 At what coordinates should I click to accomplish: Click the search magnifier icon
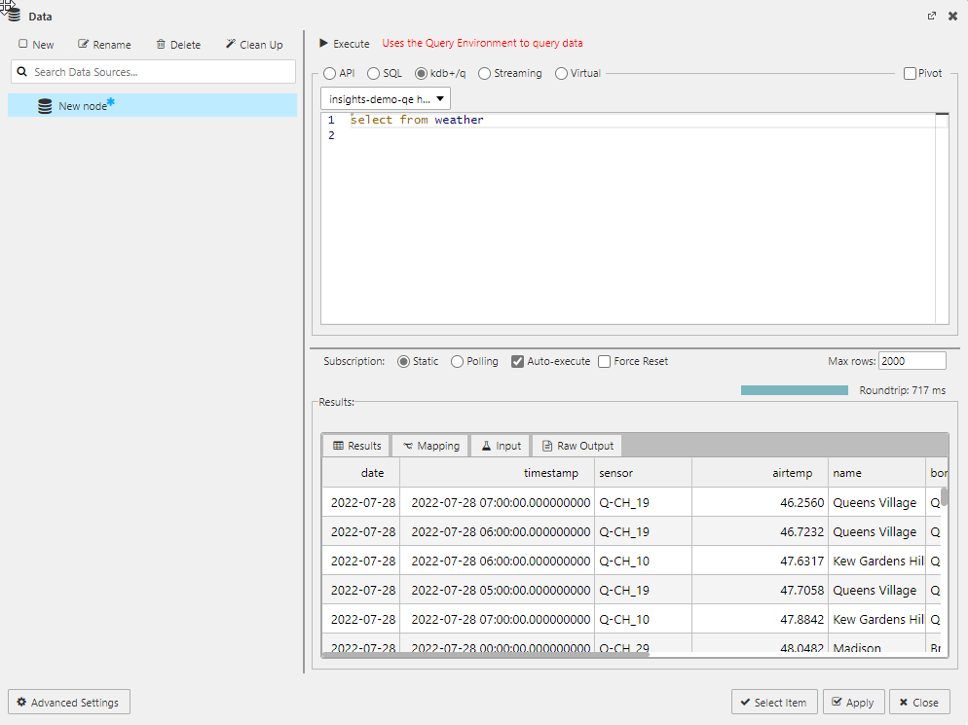(x=21, y=71)
